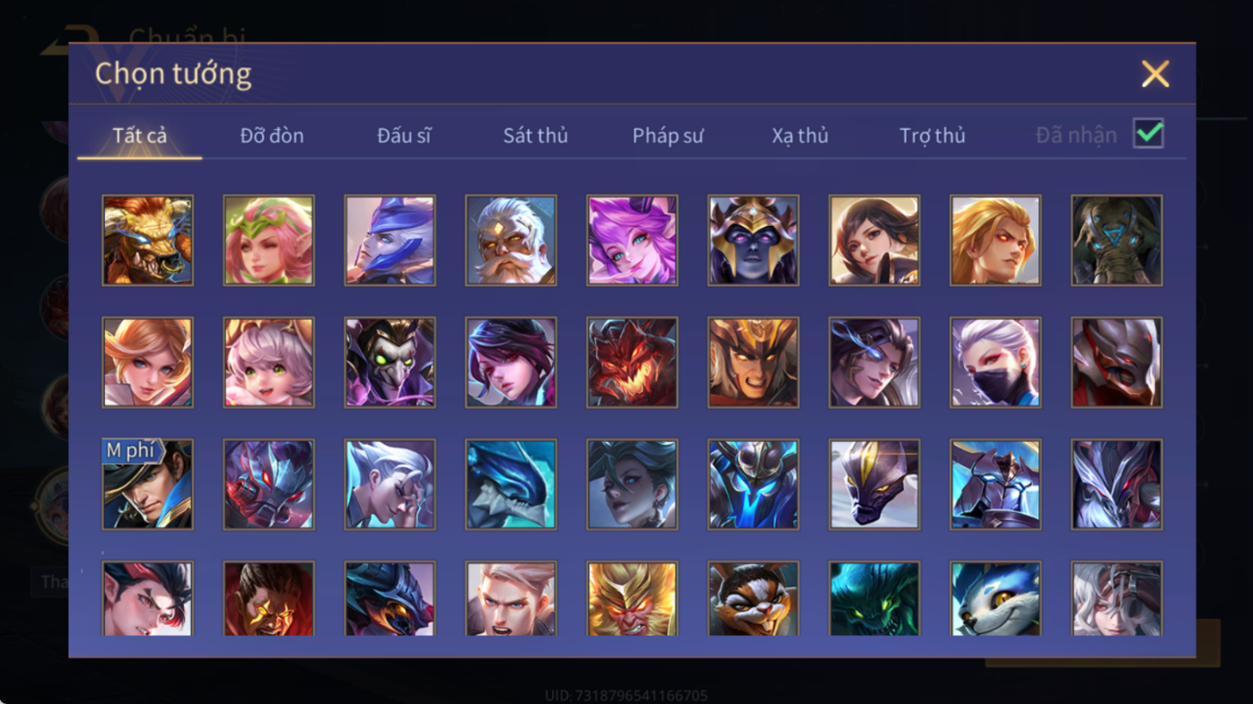Close the Chọn tướng dialog

1155,74
